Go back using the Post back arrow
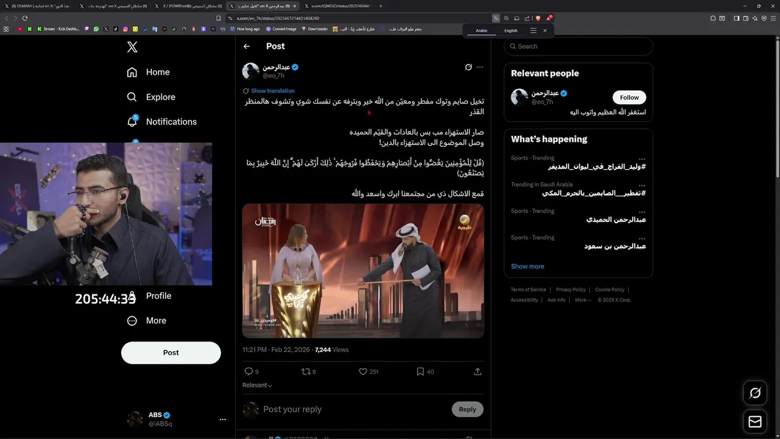Screen dimensions: 780x439 click(246, 46)
